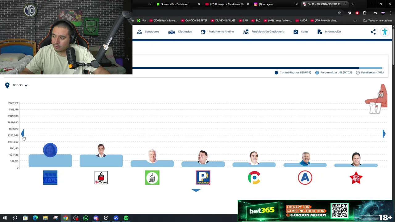Viewport: 395px width, 222px height.
Task: Show next candidates with right arrow
Action: (384, 134)
